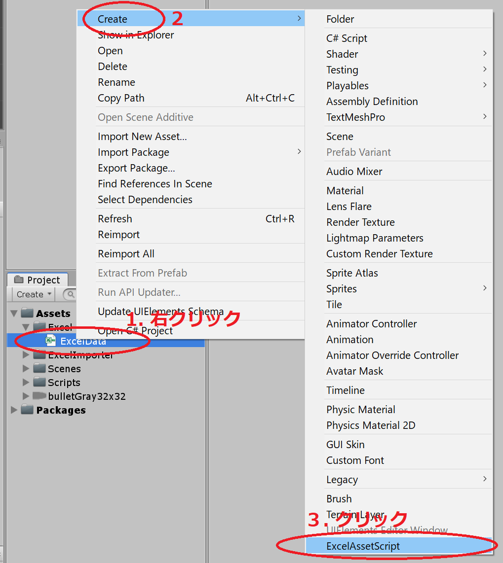
Task: Expand the Scripts folder arrow
Action: pyautogui.click(x=26, y=382)
